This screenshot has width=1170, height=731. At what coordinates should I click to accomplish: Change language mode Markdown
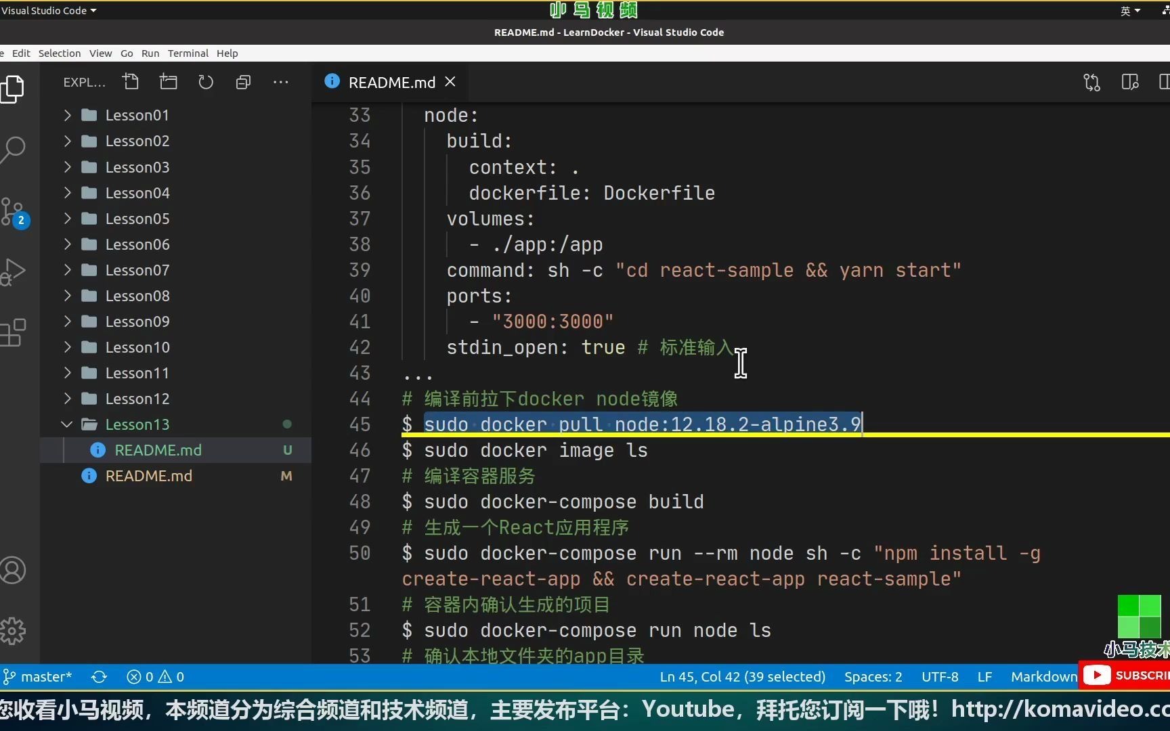point(1043,677)
